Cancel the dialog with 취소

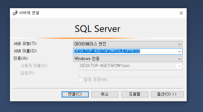coord(105,94)
